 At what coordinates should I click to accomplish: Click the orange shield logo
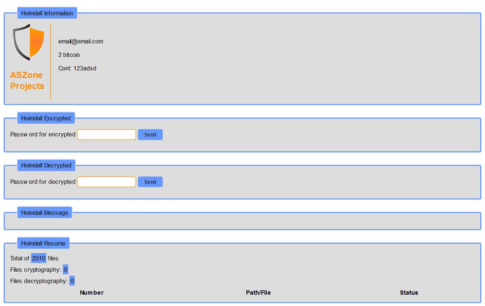tap(29, 42)
